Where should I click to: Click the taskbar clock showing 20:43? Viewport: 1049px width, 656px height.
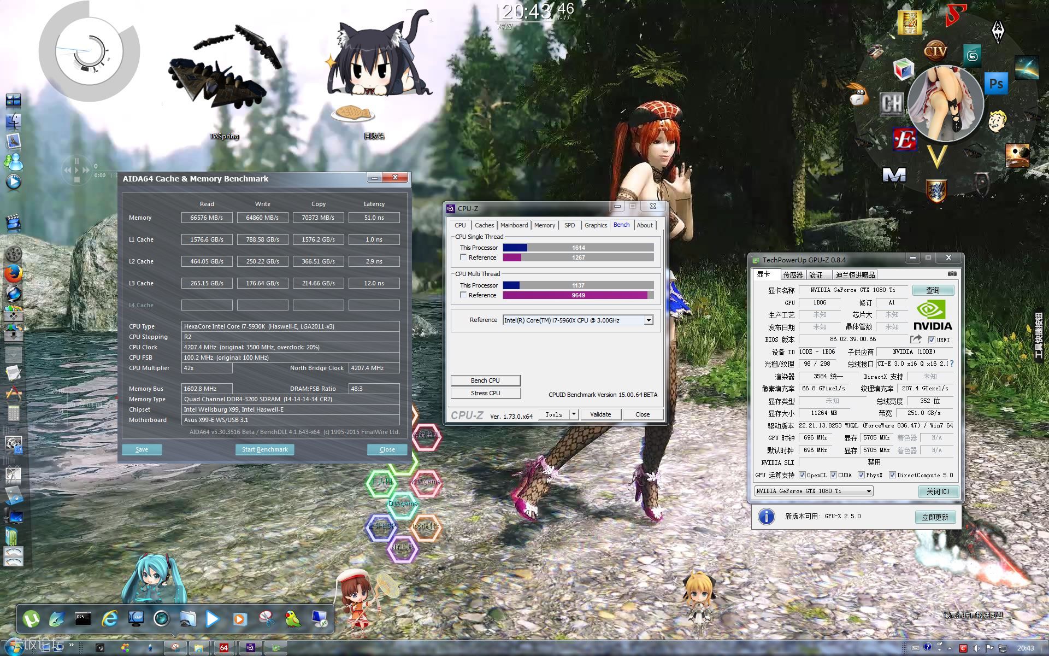click(x=1026, y=648)
